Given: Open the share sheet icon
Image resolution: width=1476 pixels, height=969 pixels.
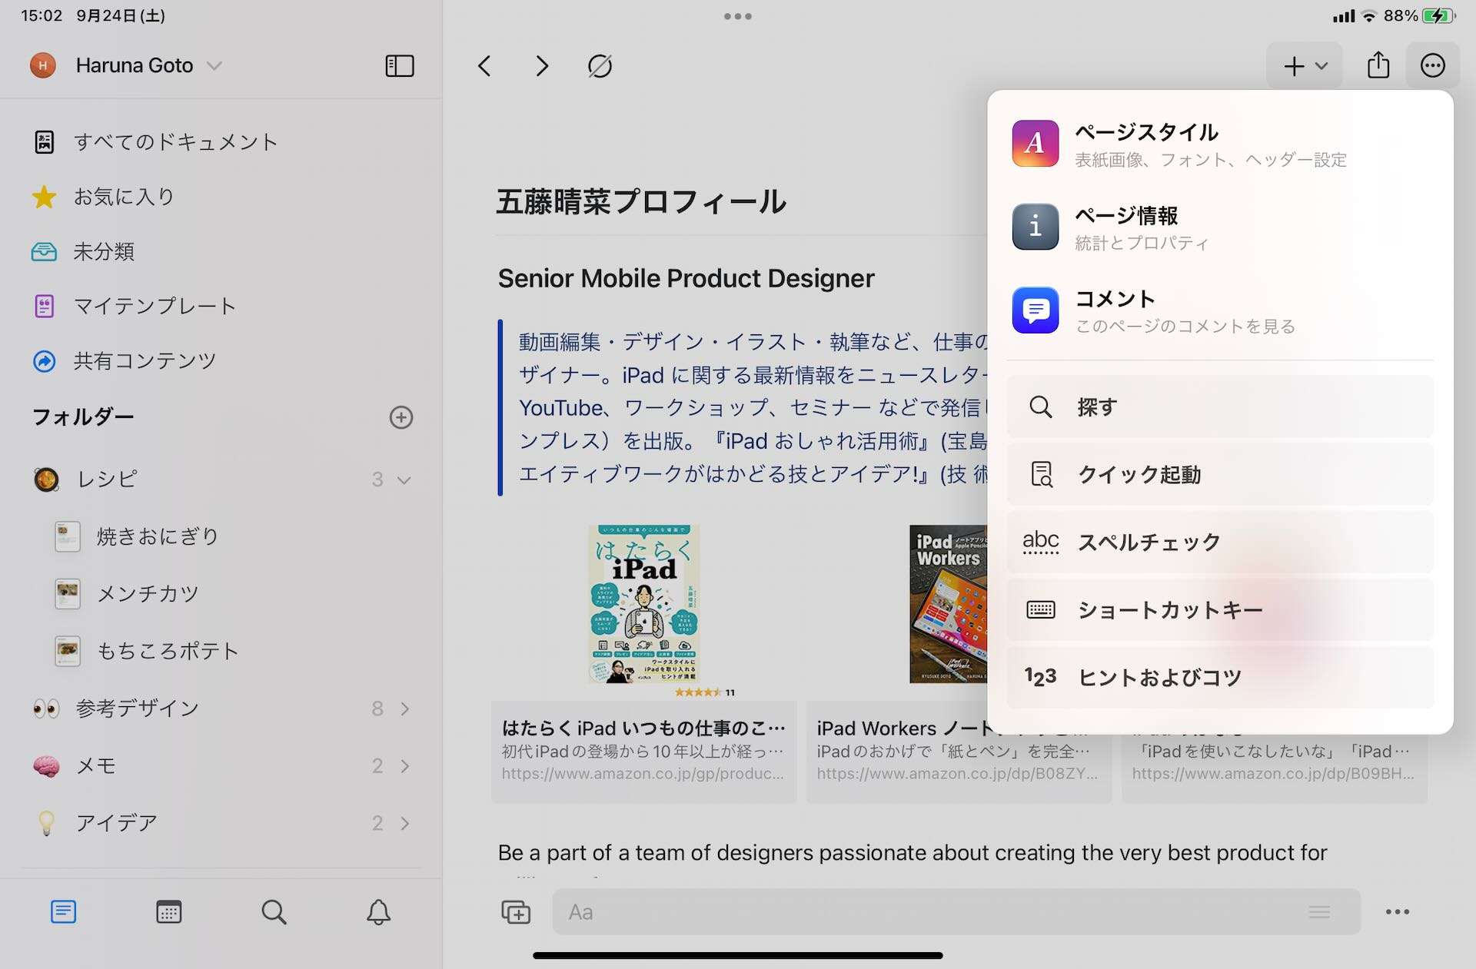Looking at the screenshot, I should (x=1378, y=65).
